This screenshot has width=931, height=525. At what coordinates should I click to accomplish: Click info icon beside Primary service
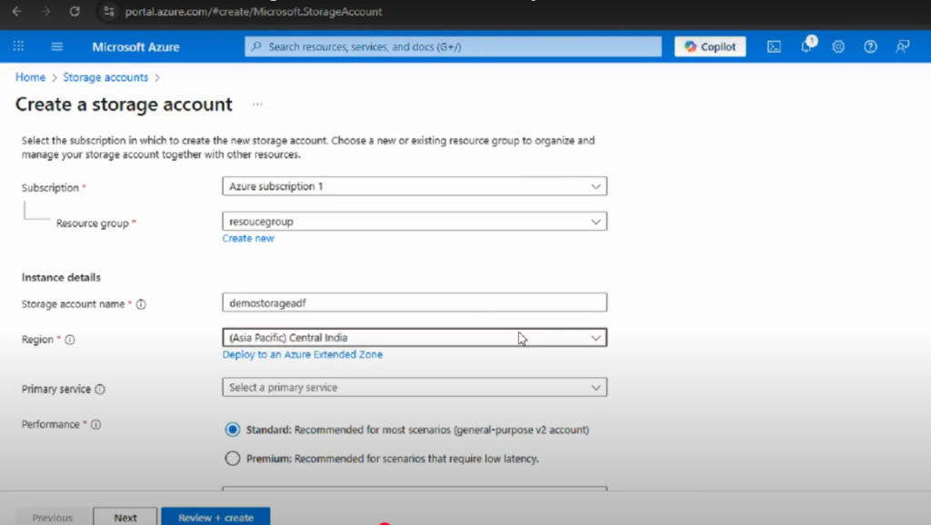click(100, 390)
